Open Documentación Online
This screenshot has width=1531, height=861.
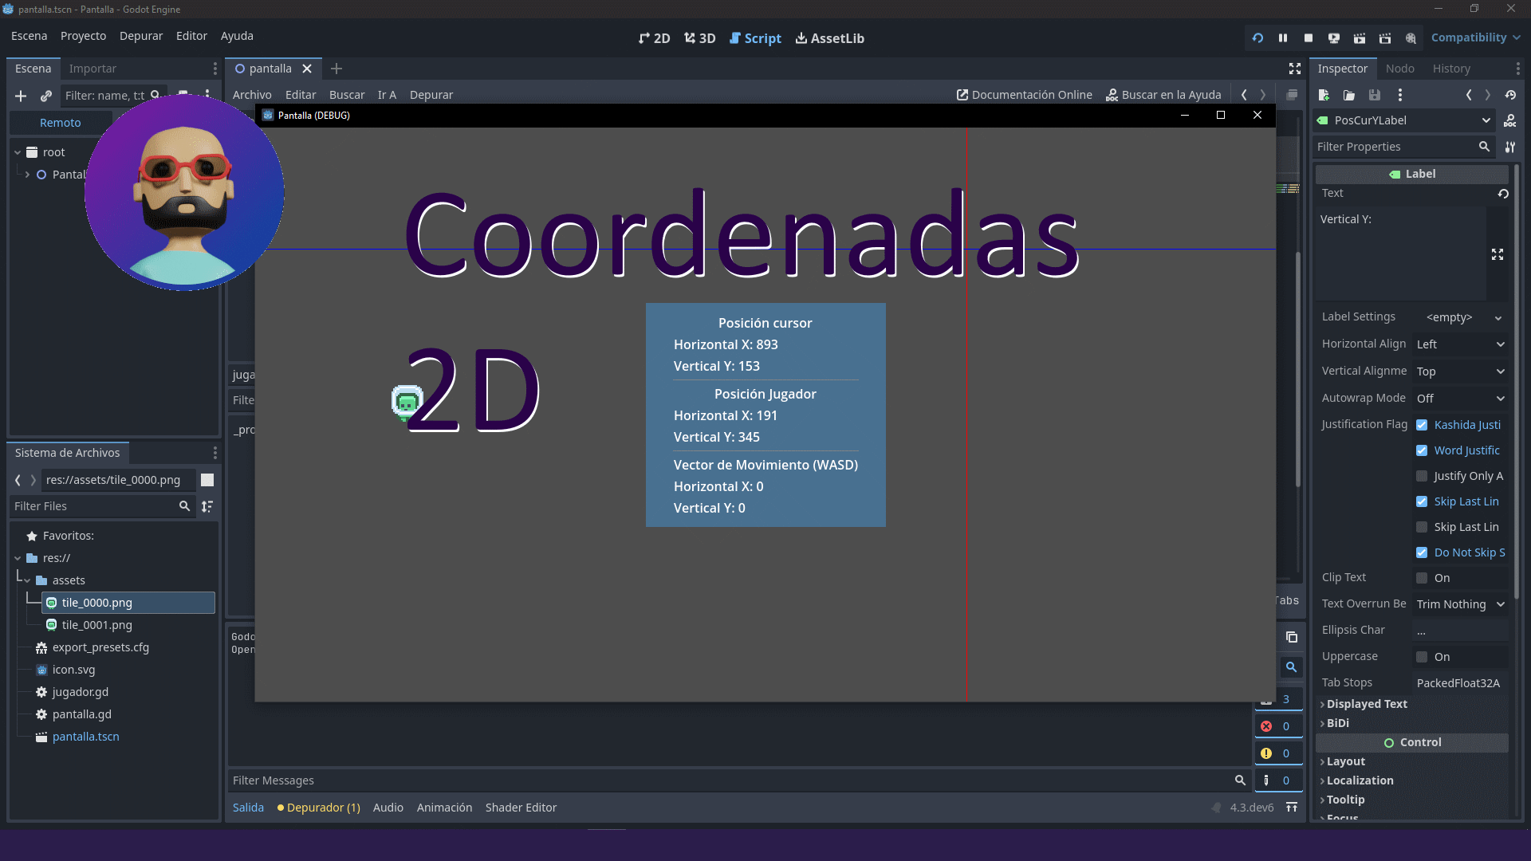1025,94
